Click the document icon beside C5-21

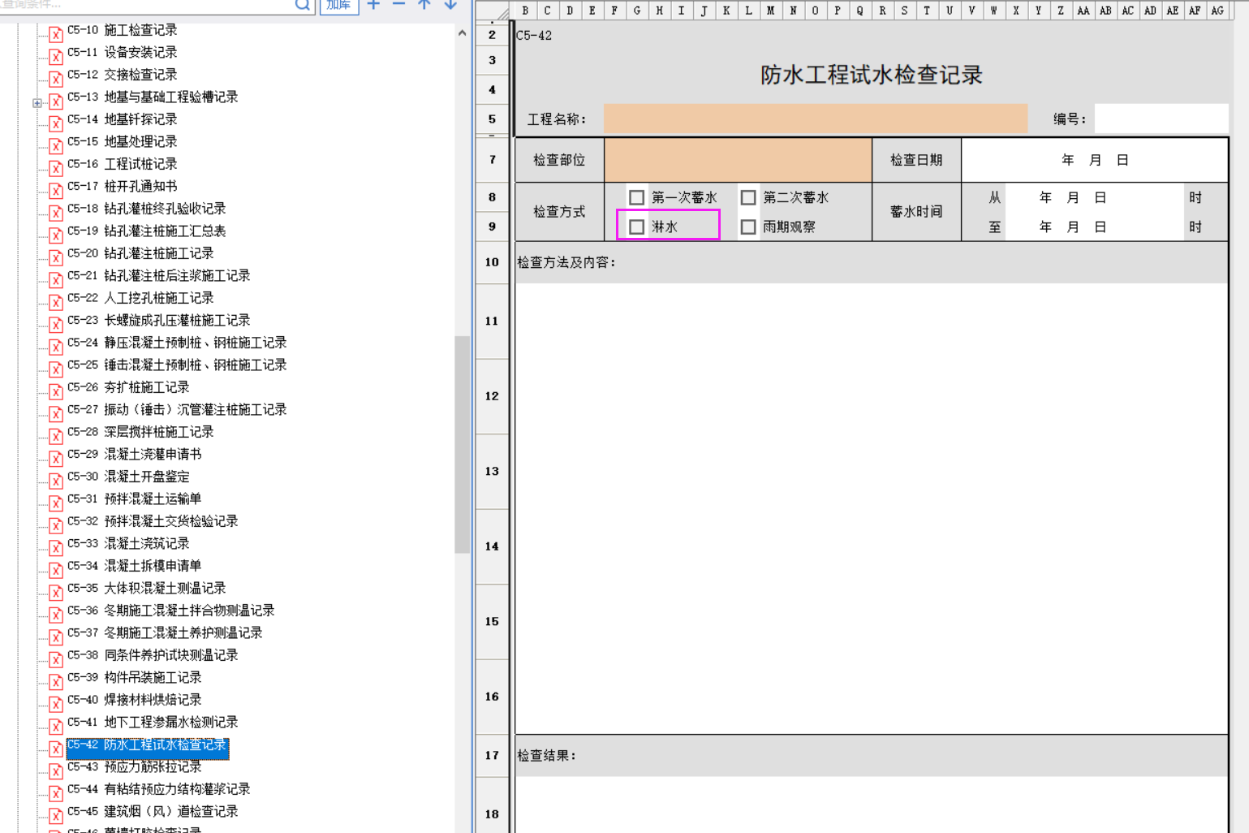[x=56, y=279]
